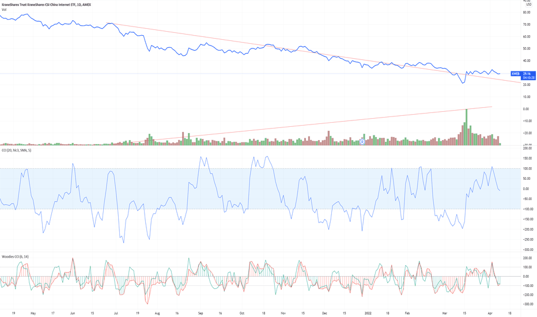Image resolution: width=537 pixels, height=317 pixels.
Task: Click the -300.00 level on Woodies CCI axis
Action: (x=527, y=304)
